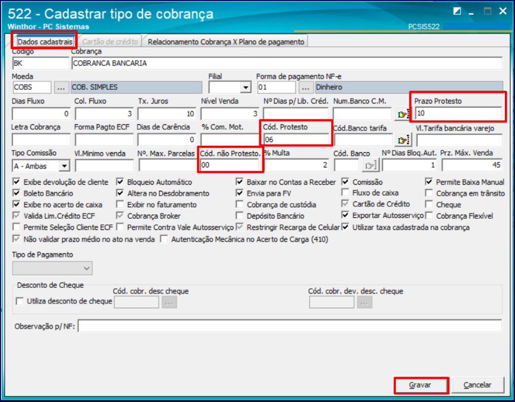
Task: Click the Tx. Juros field
Action: 167,114
